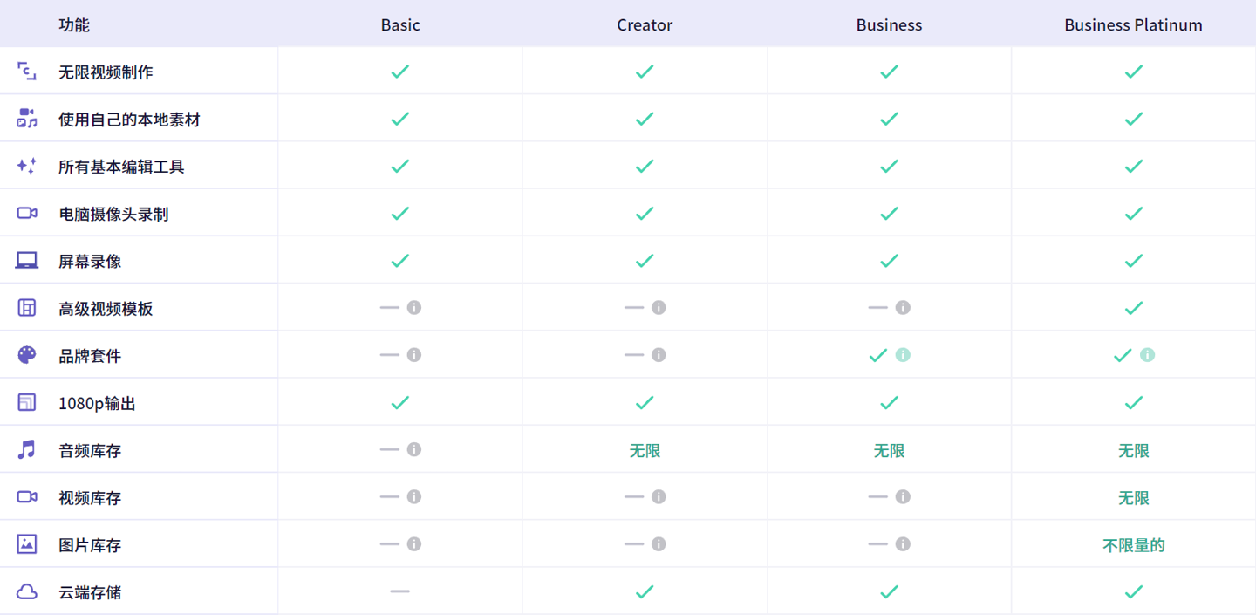This screenshot has height=615, width=1256.
Task: Click 无限 under Creator for 音频库存
Action: (645, 450)
